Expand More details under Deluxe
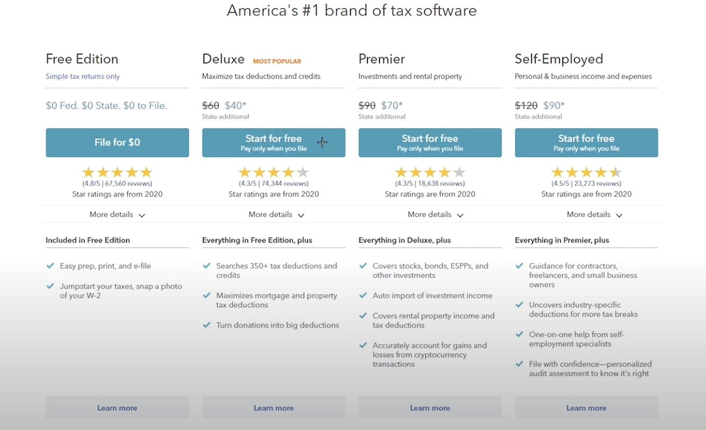706x430 pixels. pyautogui.click(x=276, y=215)
